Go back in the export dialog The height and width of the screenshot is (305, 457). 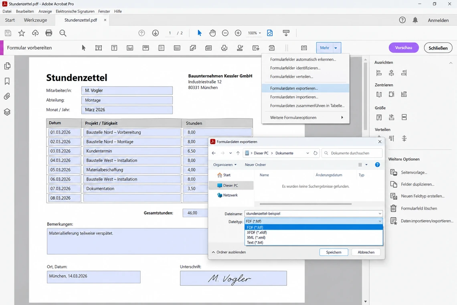pos(214,153)
